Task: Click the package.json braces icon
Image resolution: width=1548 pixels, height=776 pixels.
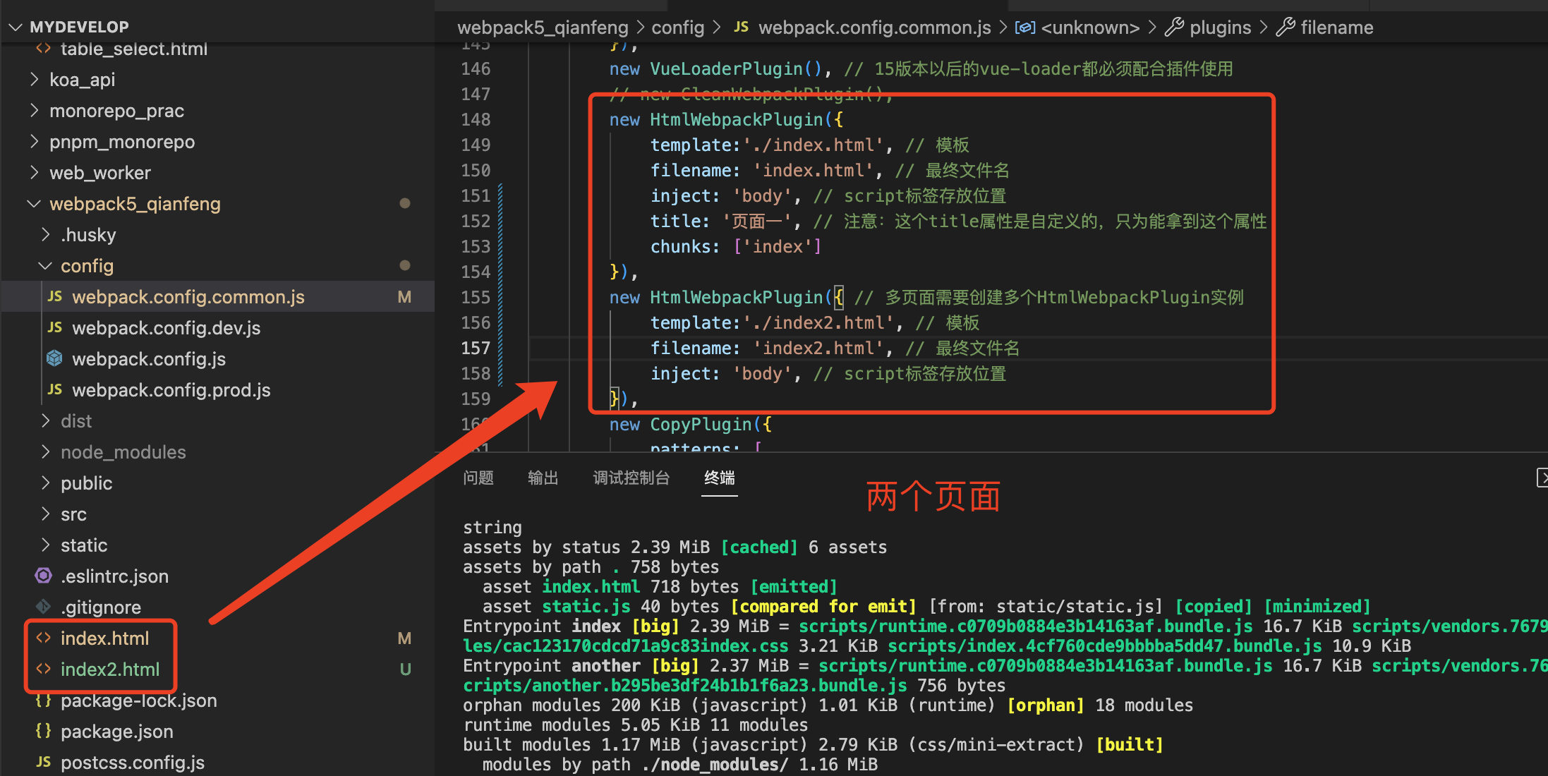Action: tap(43, 732)
